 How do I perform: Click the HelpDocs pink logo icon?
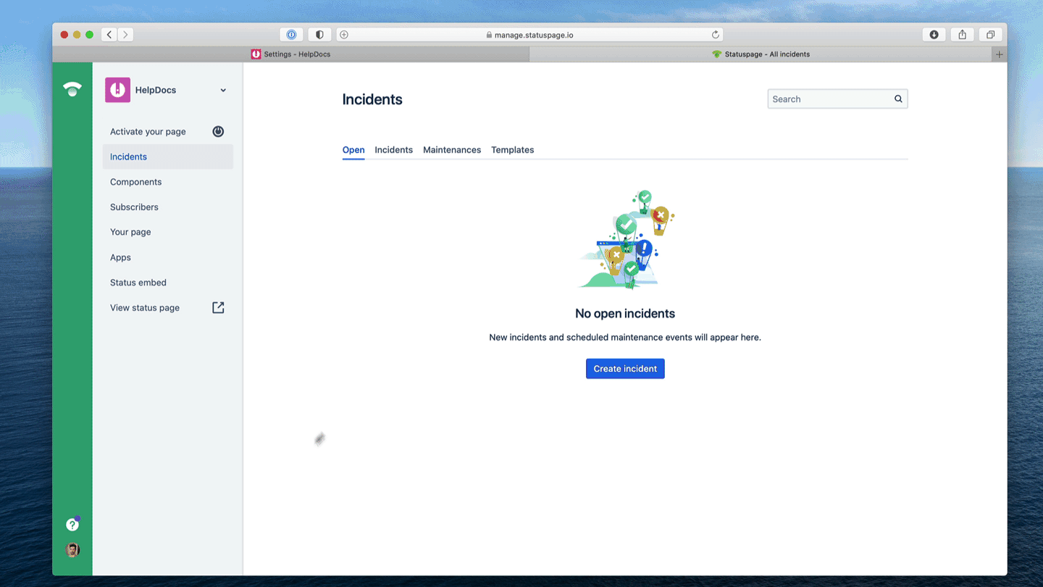pyautogui.click(x=117, y=90)
